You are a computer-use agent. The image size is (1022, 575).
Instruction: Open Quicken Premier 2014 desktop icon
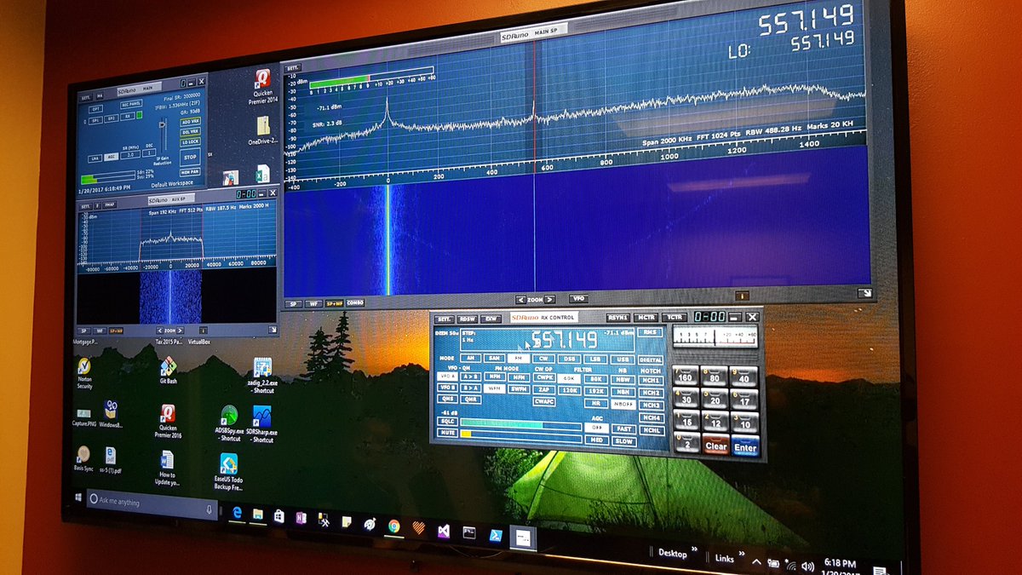pos(263,85)
